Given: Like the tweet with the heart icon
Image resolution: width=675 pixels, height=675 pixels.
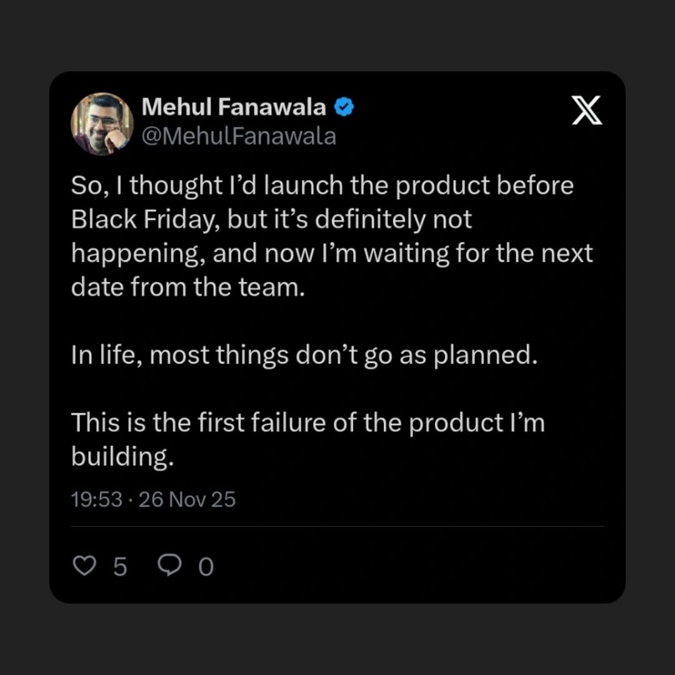Looking at the screenshot, I should 84,566.
